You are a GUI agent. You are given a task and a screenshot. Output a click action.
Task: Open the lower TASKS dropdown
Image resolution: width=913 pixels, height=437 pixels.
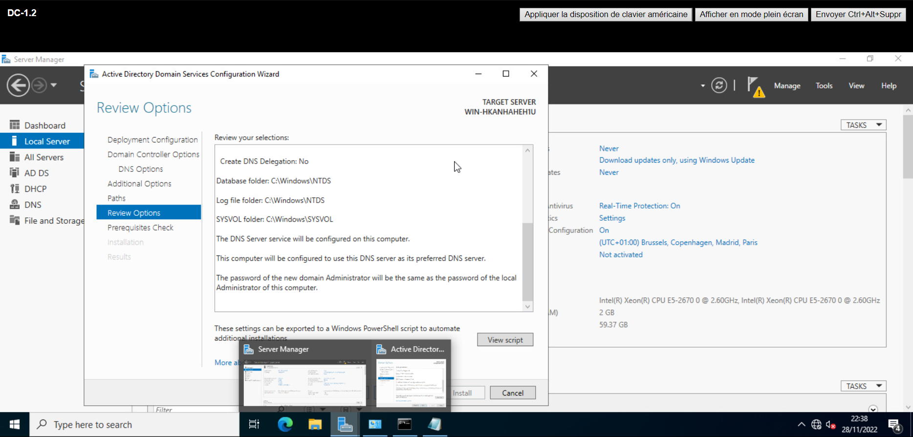click(863, 386)
